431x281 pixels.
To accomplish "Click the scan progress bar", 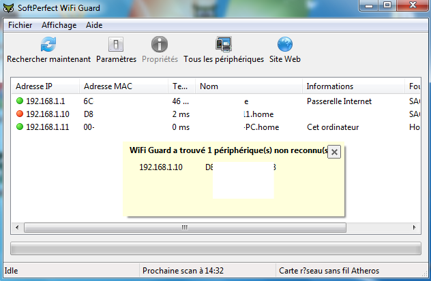I will (x=215, y=248).
